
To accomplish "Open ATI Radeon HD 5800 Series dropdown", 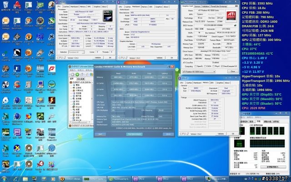I will (x=199, y=71).
